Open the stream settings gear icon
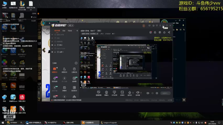 [x=157, y=93]
